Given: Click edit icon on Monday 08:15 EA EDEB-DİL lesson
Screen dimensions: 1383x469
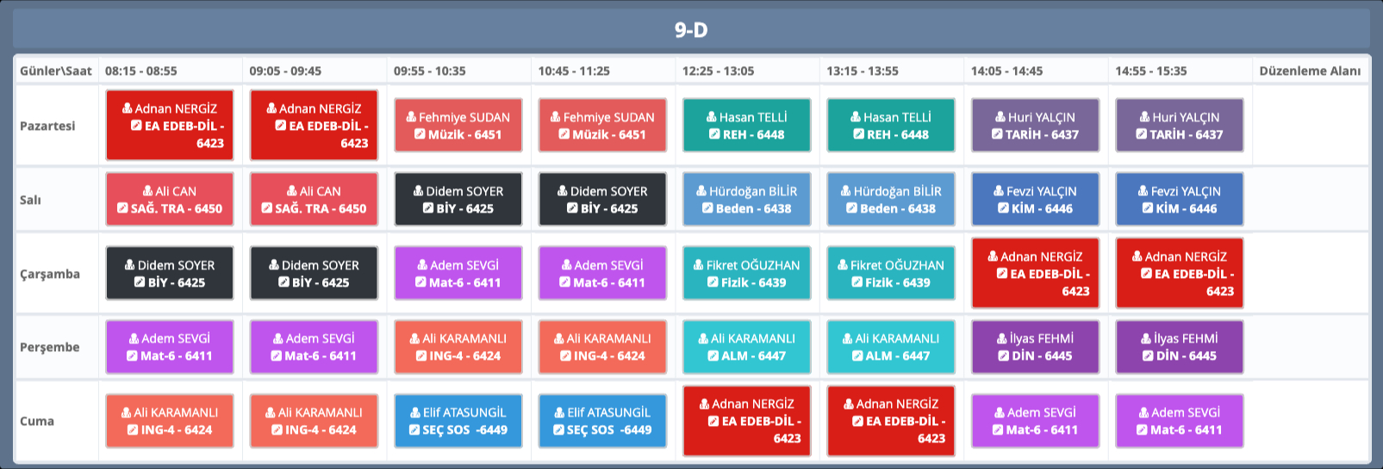Looking at the screenshot, I should click(136, 126).
